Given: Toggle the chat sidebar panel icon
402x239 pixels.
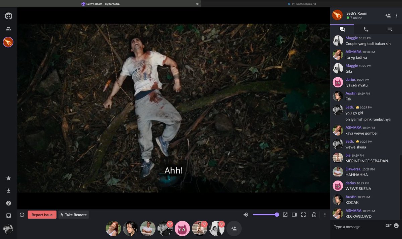Looking at the screenshot, I should coord(294,215).
